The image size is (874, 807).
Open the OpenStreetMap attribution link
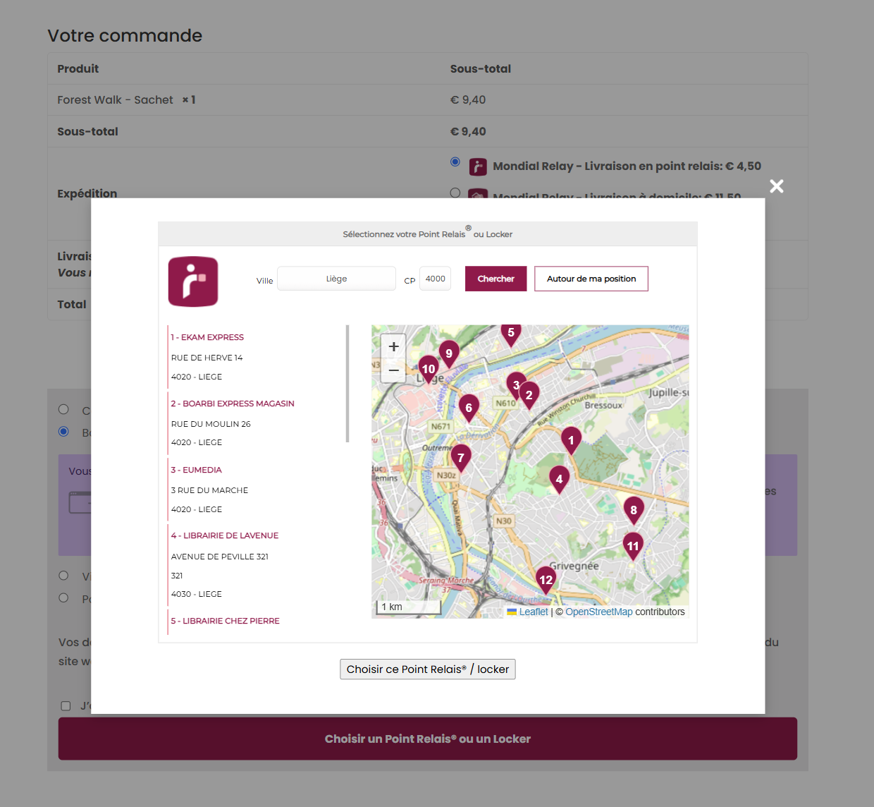coord(599,612)
